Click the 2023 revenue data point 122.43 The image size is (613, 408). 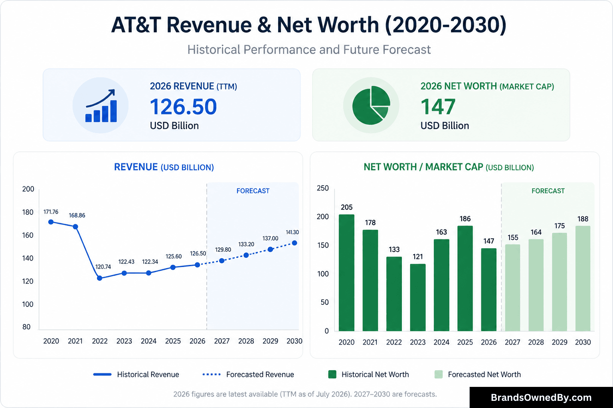tap(124, 273)
